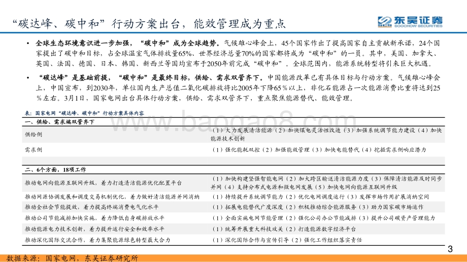The width and height of the screenshot is (467, 262).
Task: Click the cell starting with 大力发展清洁能源
Action: coord(326,135)
